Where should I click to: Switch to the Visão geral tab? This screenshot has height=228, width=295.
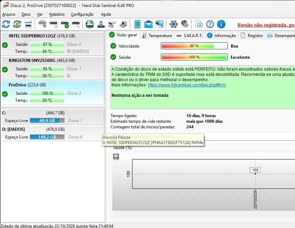[x=123, y=35]
